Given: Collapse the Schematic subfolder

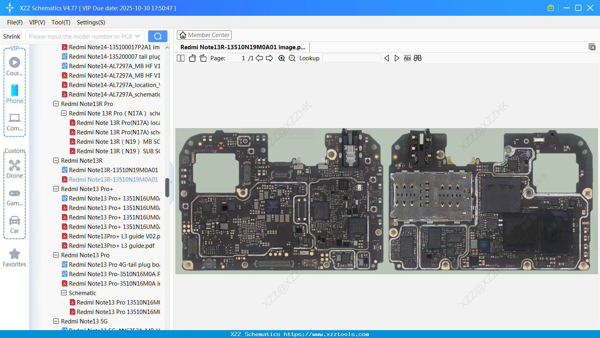Looking at the screenshot, I should (x=64, y=293).
